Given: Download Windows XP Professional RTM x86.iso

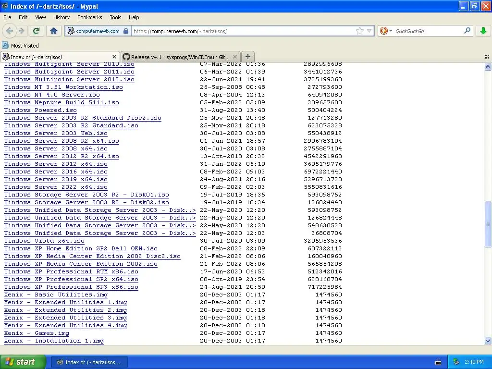Looking at the screenshot, I should point(71,272).
